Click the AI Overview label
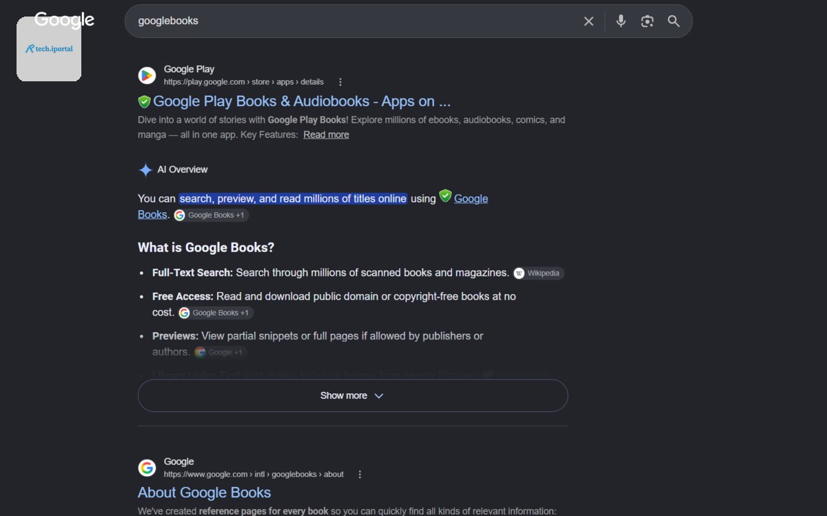The height and width of the screenshot is (516, 827). coord(183,169)
